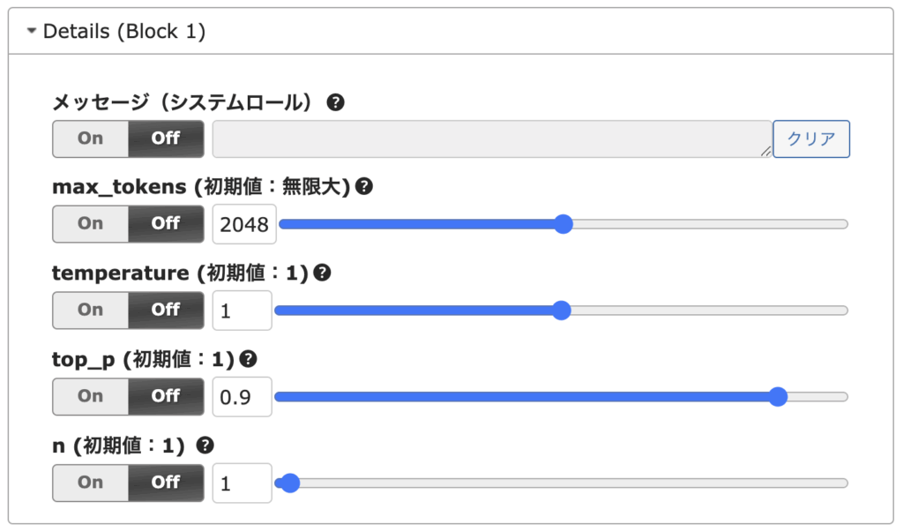Enable the temperature setting with On
The height and width of the screenshot is (532, 903).
click(x=91, y=311)
